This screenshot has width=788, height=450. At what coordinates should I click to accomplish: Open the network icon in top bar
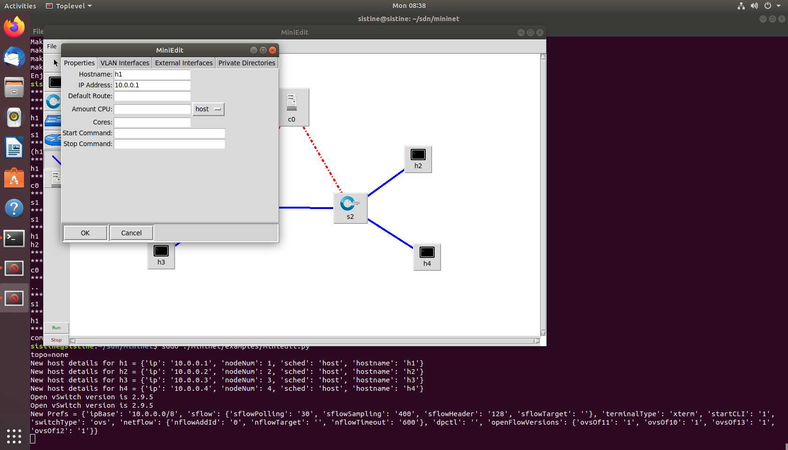click(741, 6)
